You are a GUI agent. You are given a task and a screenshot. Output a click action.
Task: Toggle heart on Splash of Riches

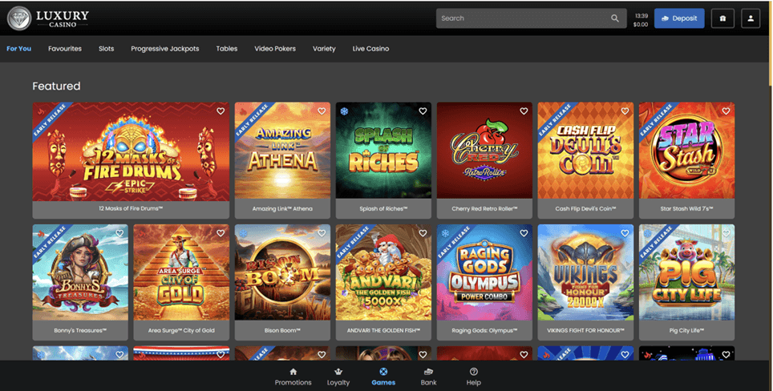(x=423, y=111)
